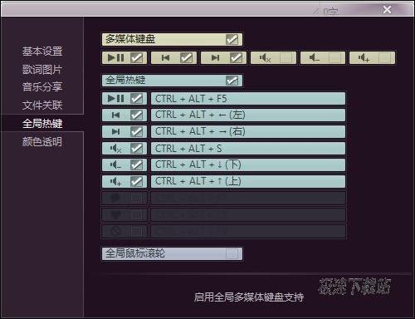Image resolution: width=415 pixels, height=319 pixels.
Task: Click mute icon beside CTRL + ALT + S
Action: click(x=115, y=149)
